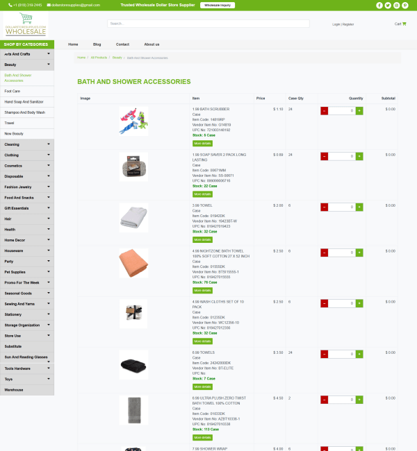Open the shopping cart icon
The image size is (417, 451).
(x=404, y=24)
